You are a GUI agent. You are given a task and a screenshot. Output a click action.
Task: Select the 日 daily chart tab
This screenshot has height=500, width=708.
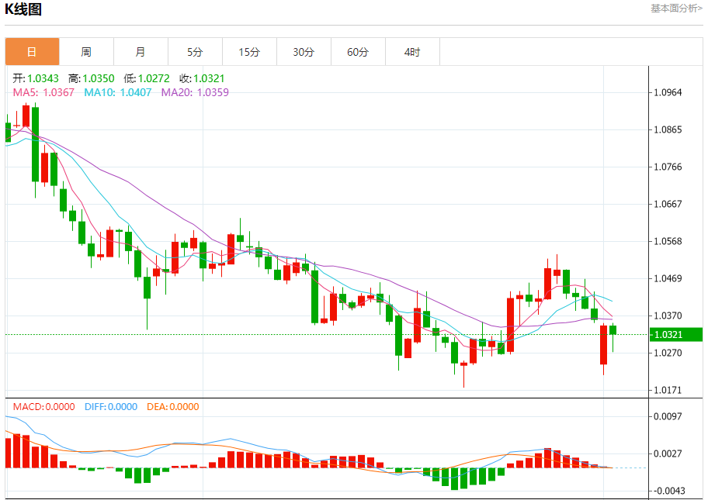pyautogui.click(x=32, y=52)
